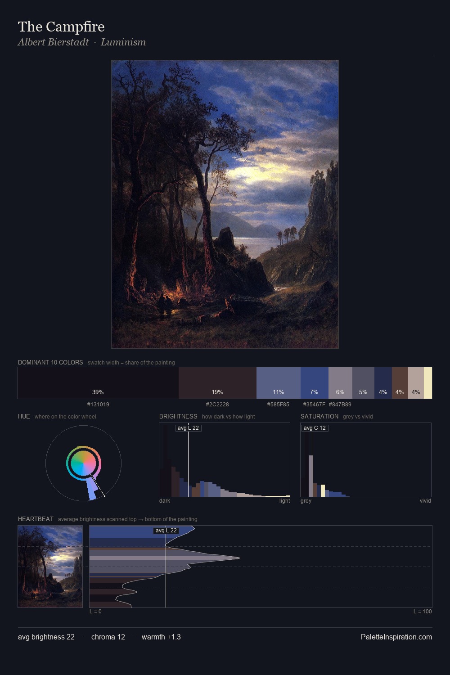This screenshot has width=450, height=675.
Task: Click the 'avg L 22' label in the Brightness histogram
Action: point(188,428)
